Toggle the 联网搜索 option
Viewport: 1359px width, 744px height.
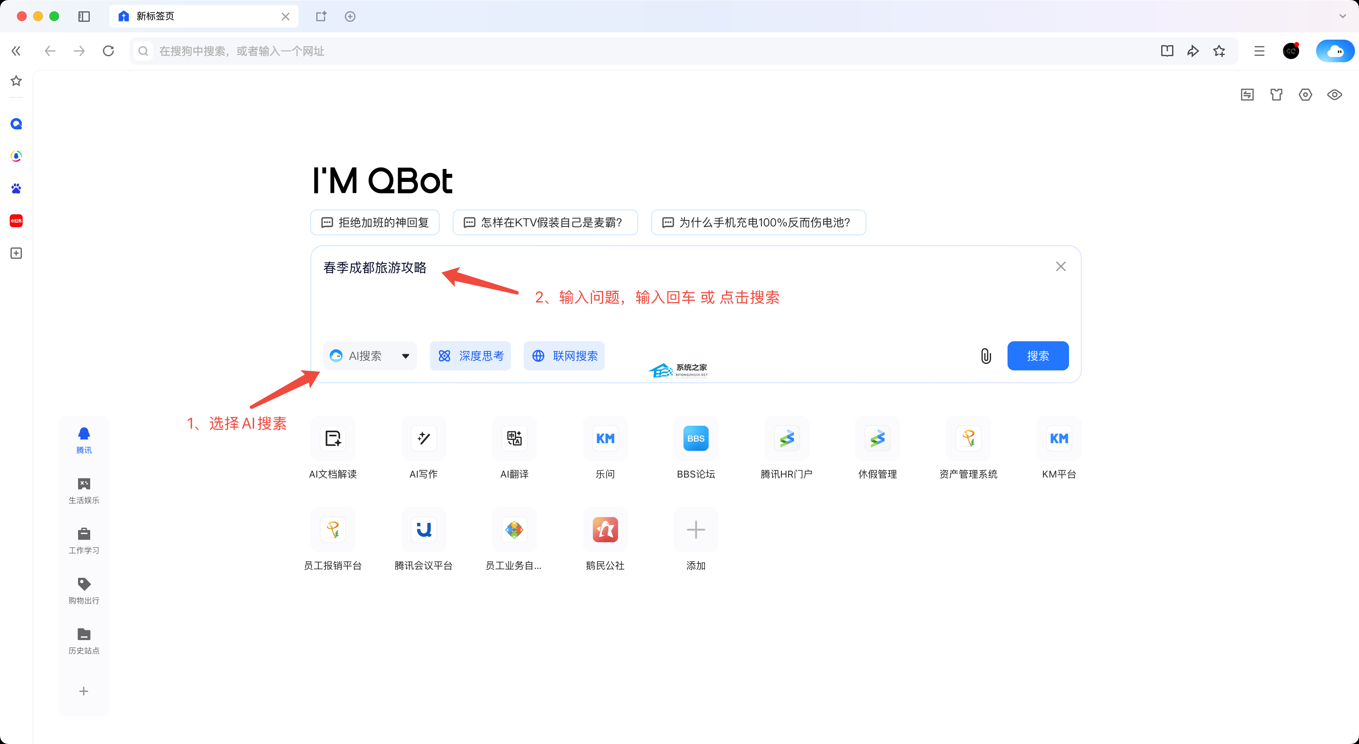click(x=564, y=356)
